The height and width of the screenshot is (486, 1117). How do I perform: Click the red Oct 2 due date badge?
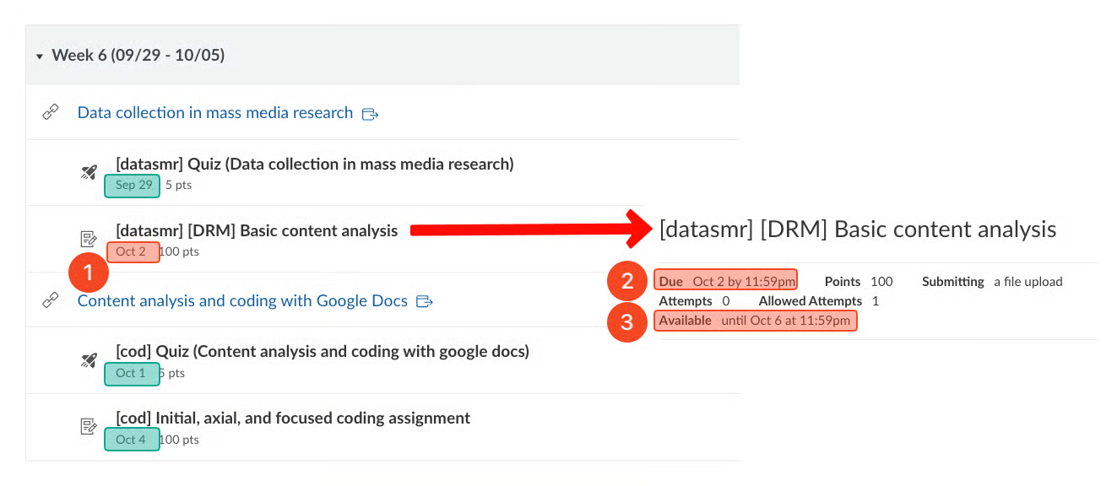[133, 252]
